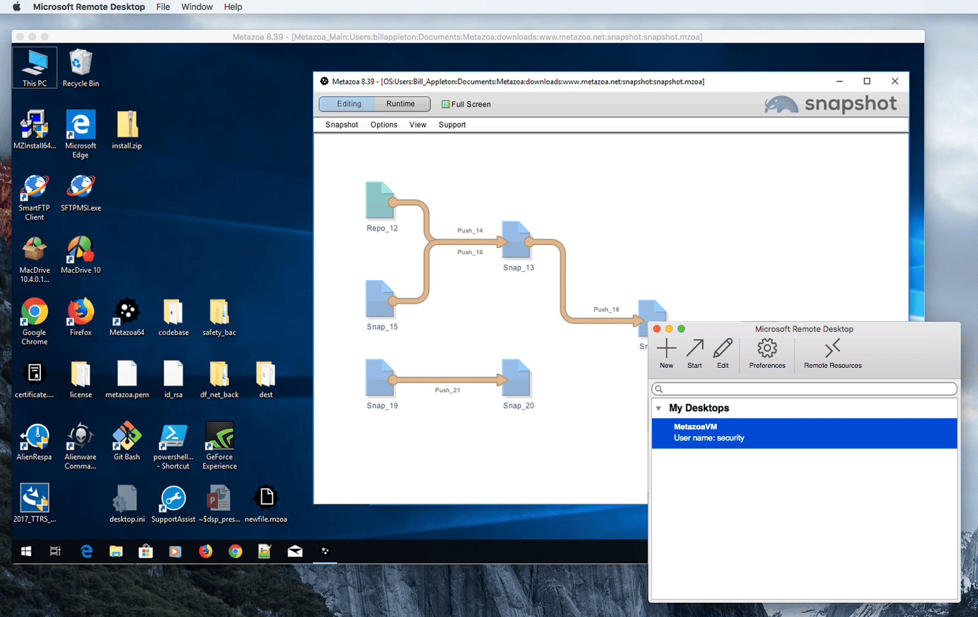Collapse the My Desktops group
978x617 pixels.
coord(658,408)
